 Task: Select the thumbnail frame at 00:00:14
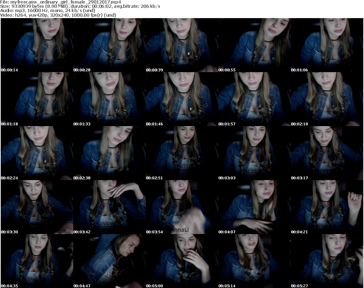[37, 45]
